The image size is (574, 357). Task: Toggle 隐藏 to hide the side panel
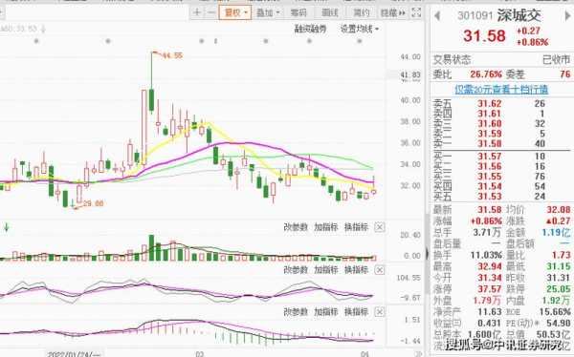pos(393,12)
